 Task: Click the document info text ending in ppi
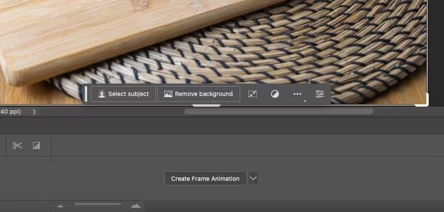pos(10,112)
